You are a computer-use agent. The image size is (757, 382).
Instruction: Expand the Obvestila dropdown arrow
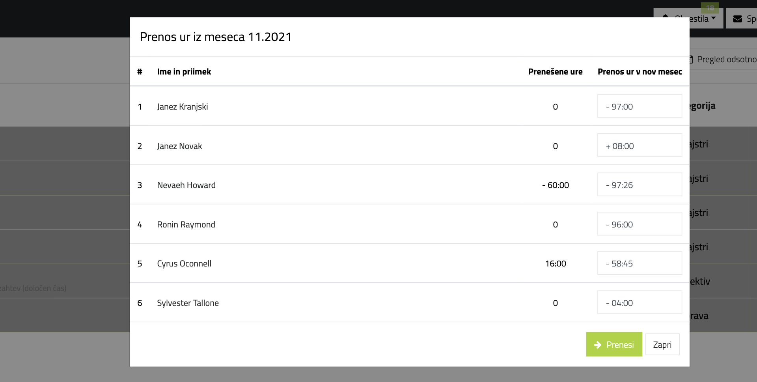click(x=714, y=18)
